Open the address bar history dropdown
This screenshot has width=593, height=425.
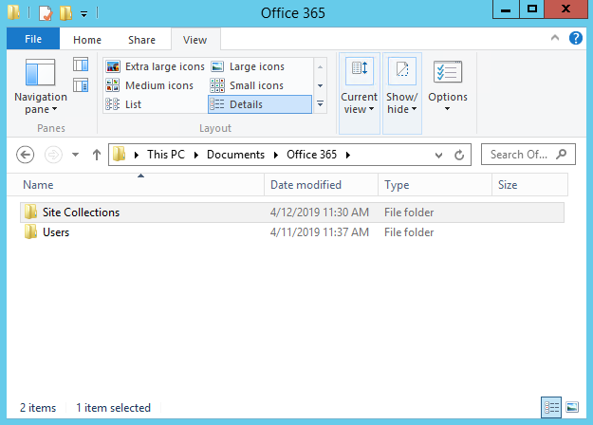pos(438,155)
